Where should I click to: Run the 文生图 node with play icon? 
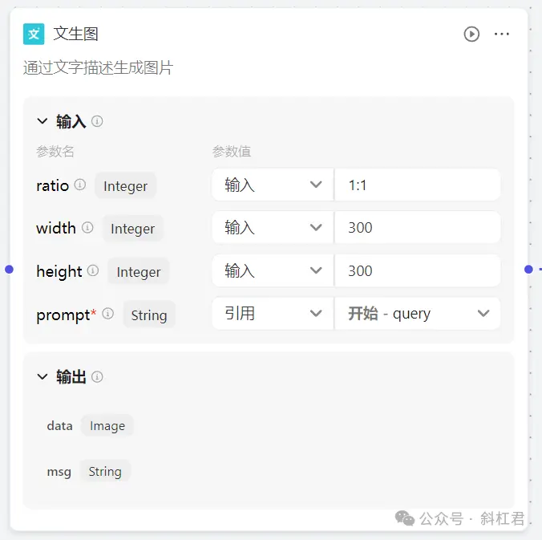471,34
